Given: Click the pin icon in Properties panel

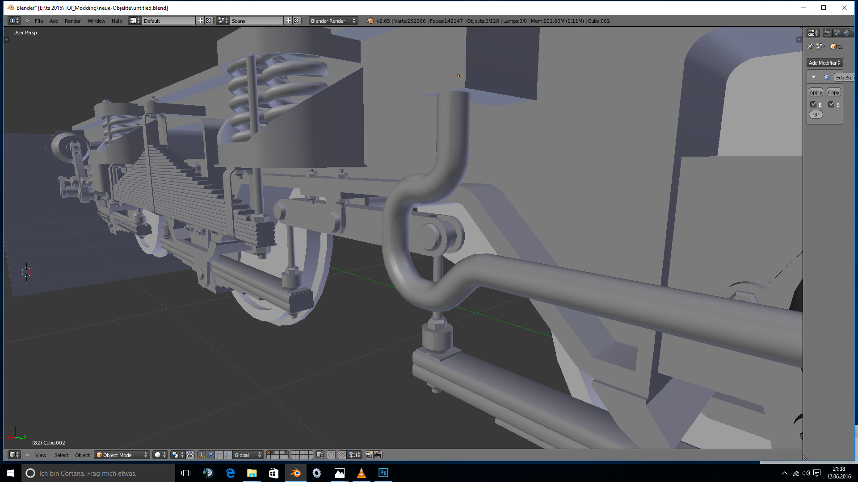Looking at the screenshot, I should point(810,46).
